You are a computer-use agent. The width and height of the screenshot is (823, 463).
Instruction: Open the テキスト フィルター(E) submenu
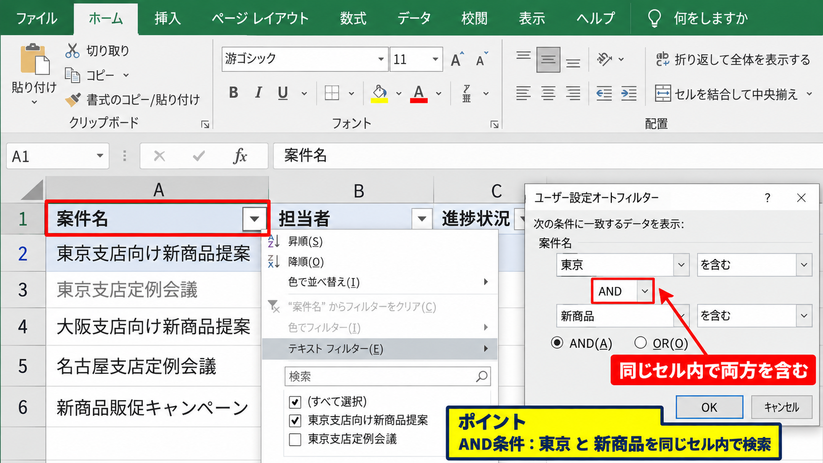tap(380, 349)
